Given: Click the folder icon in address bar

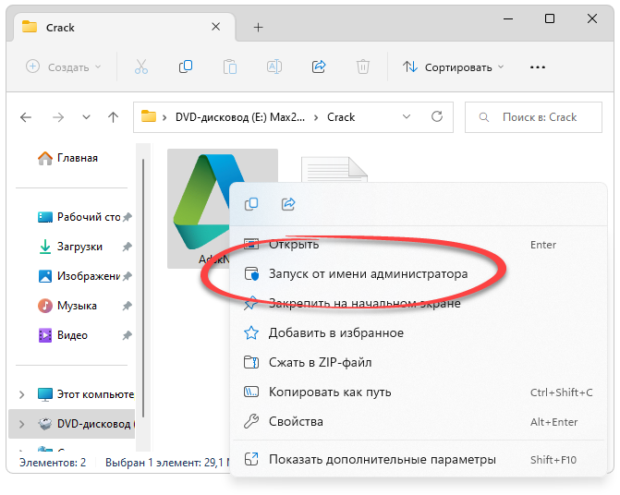Looking at the screenshot, I should pos(149,116).
